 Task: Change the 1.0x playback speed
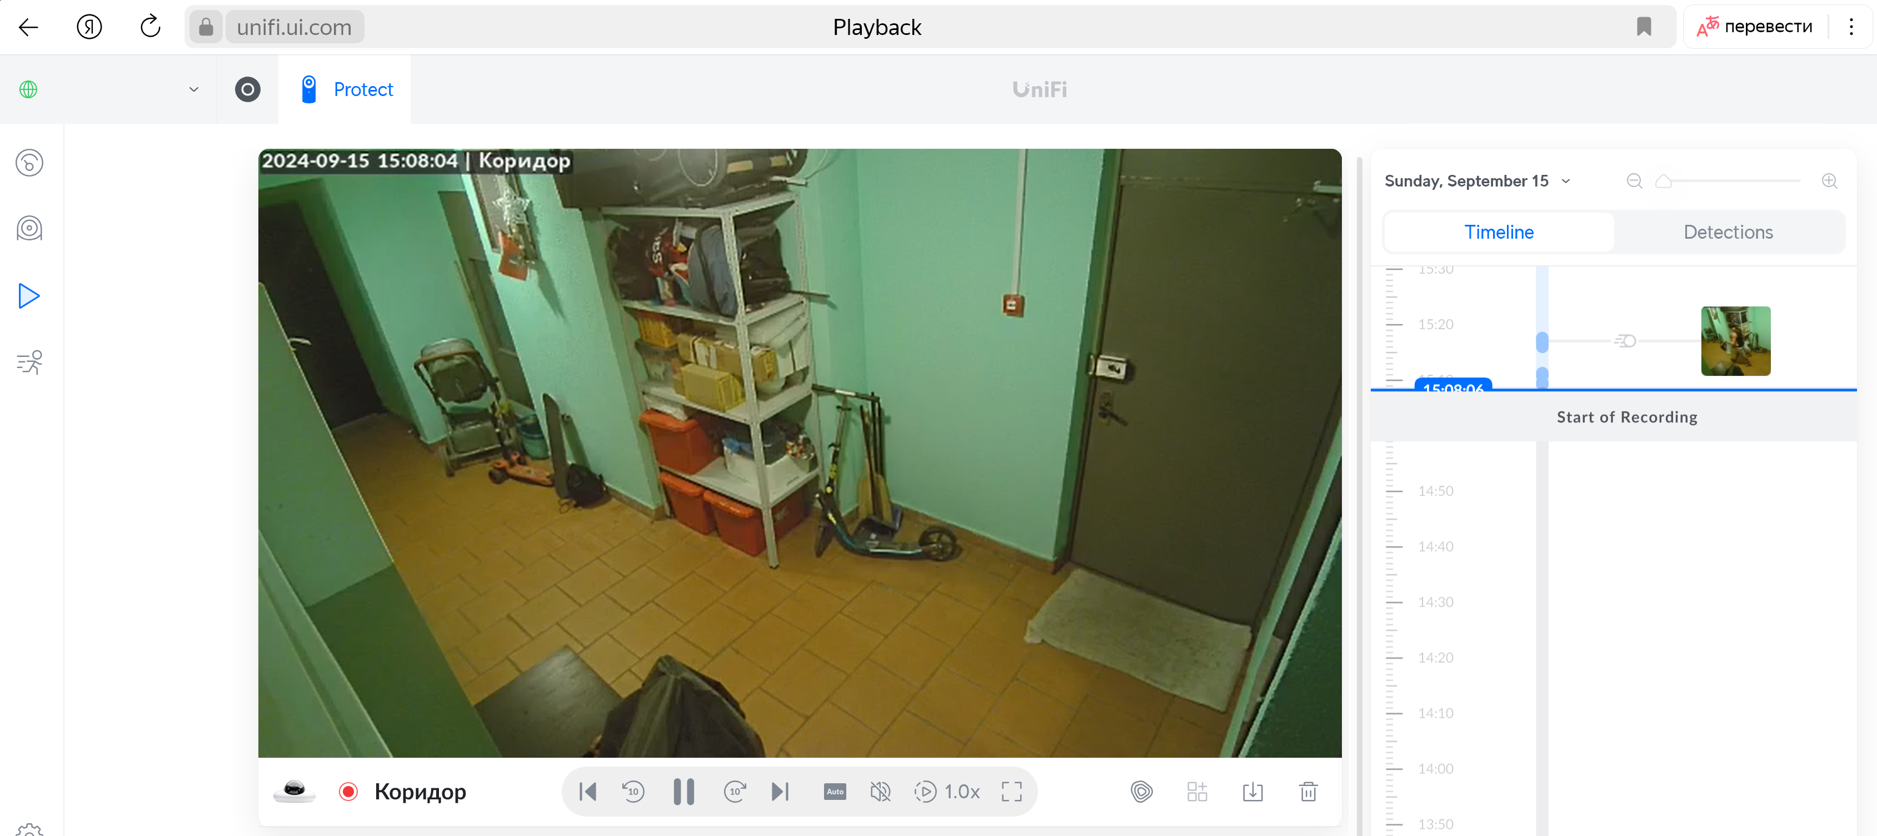pos(947,792)
